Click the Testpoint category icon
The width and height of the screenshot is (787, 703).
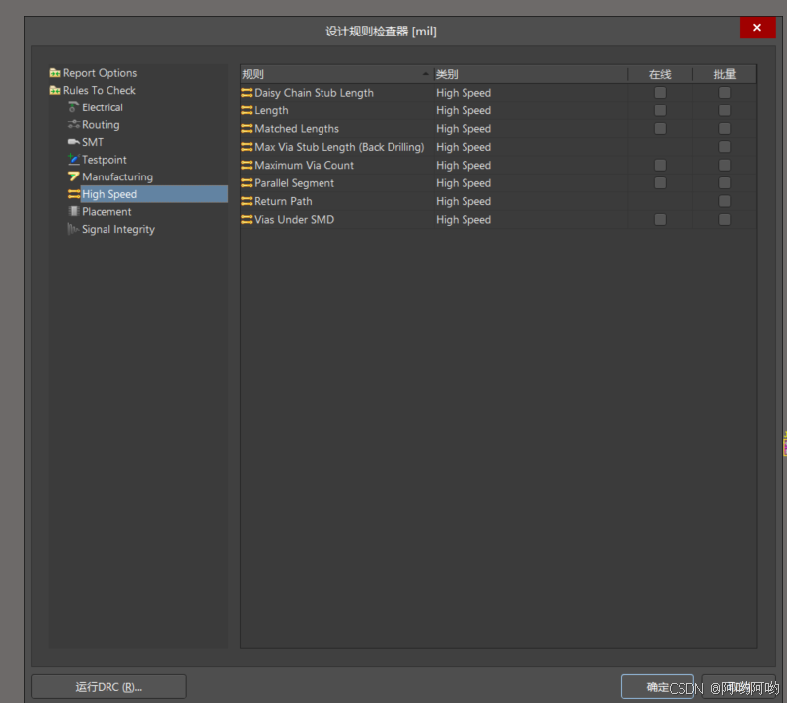click(74, 160)
